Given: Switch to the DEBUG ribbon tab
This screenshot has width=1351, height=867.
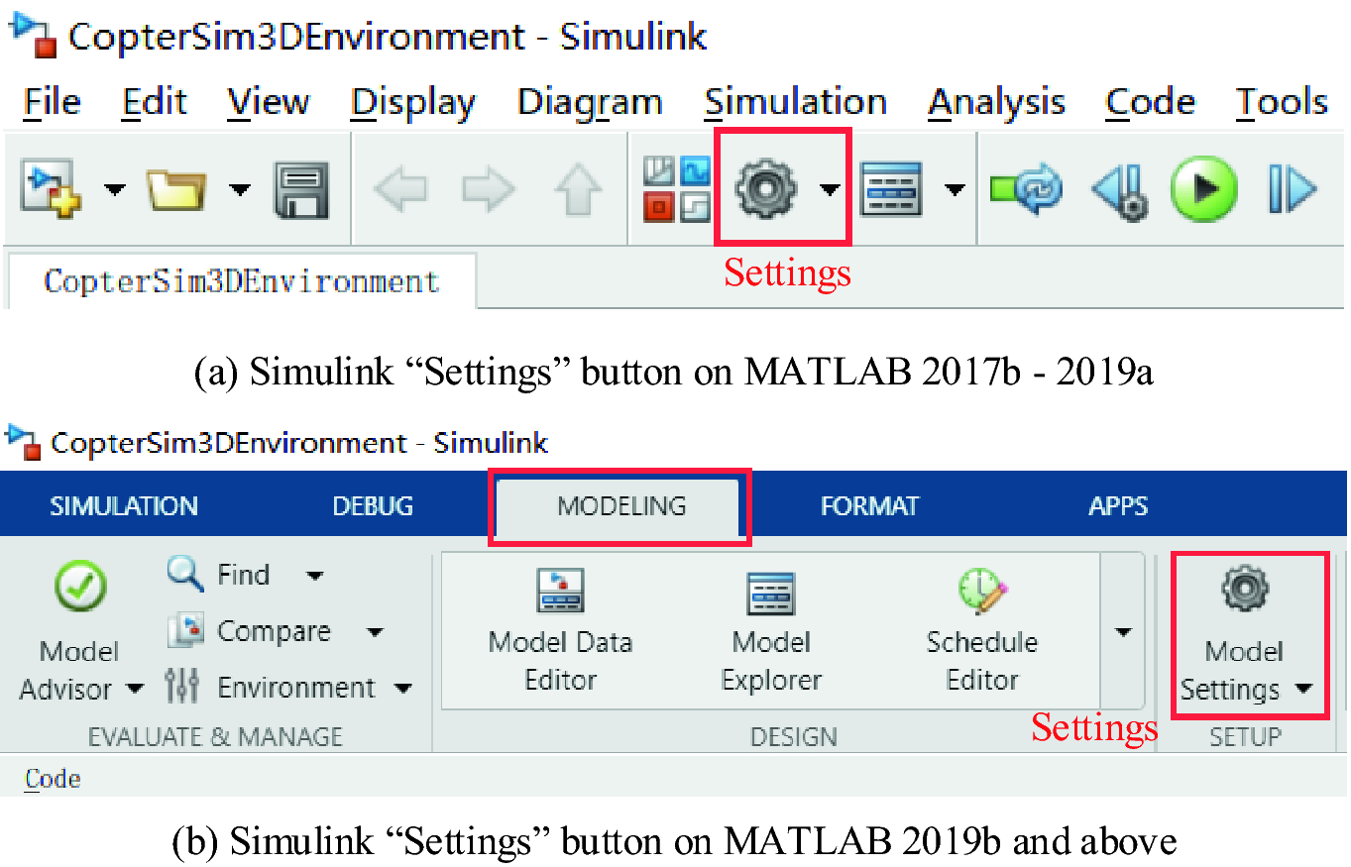Looking at the screenshot, I should pos(373,505).
